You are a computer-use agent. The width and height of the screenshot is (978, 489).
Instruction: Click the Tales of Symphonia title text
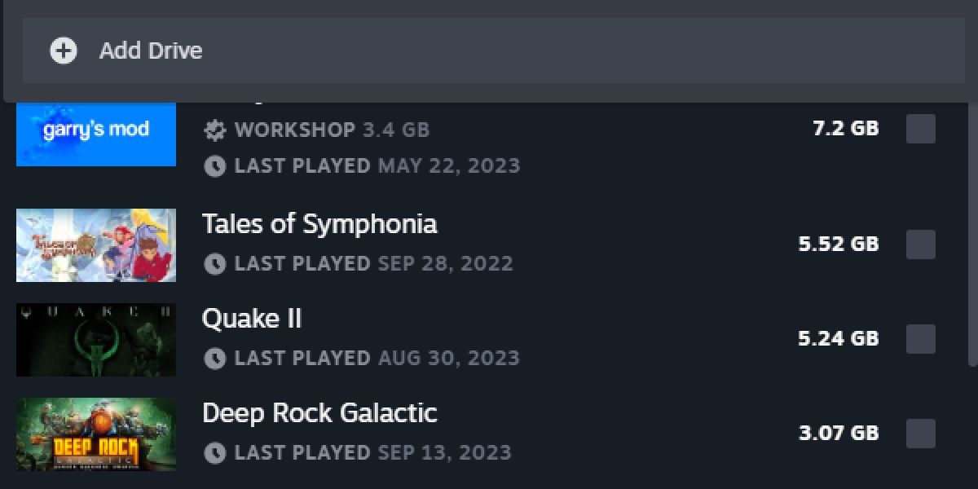click(x=320, y=223)
